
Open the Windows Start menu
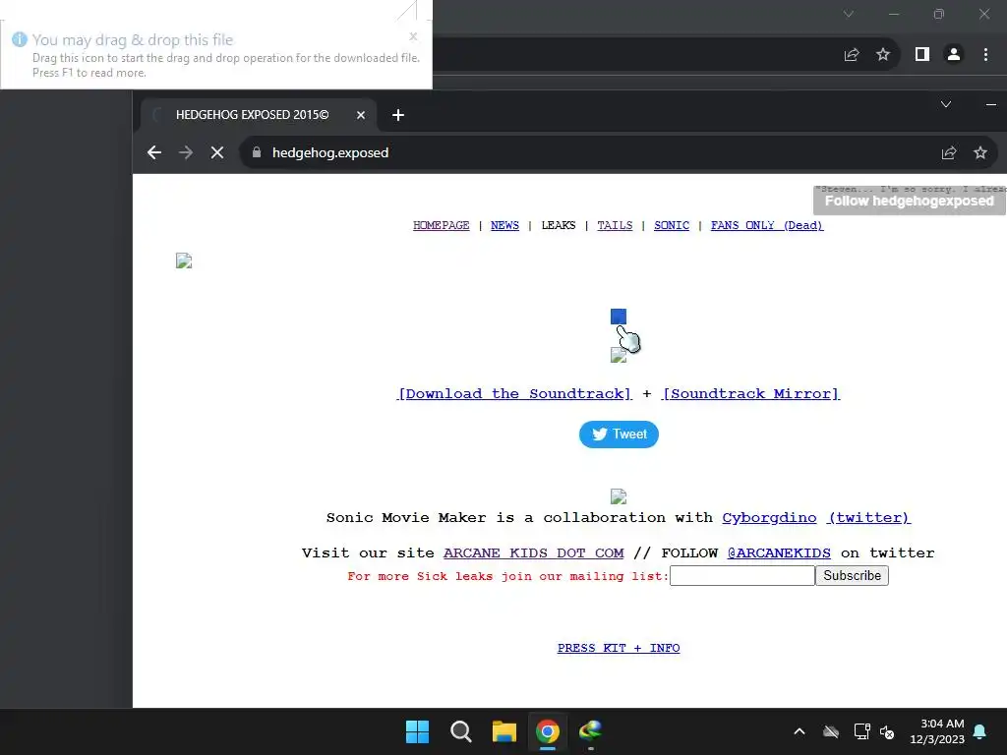[417, 731]
